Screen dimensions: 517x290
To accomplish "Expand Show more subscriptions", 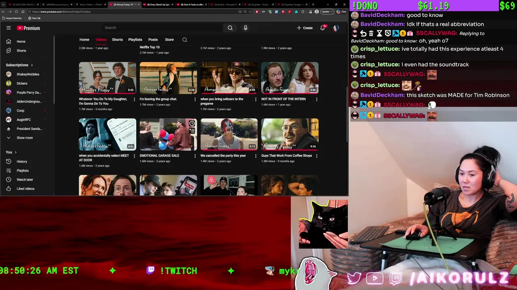I will (x=25, y=138).
